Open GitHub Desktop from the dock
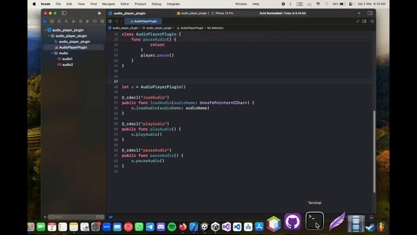Viewport: 417px width, 235px height. [x=293, y=222]
